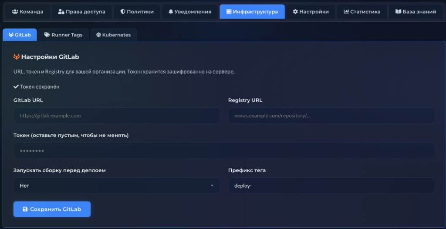The image size is (446, 229).
Task: Click the Registry URL label
Action: 245,100
